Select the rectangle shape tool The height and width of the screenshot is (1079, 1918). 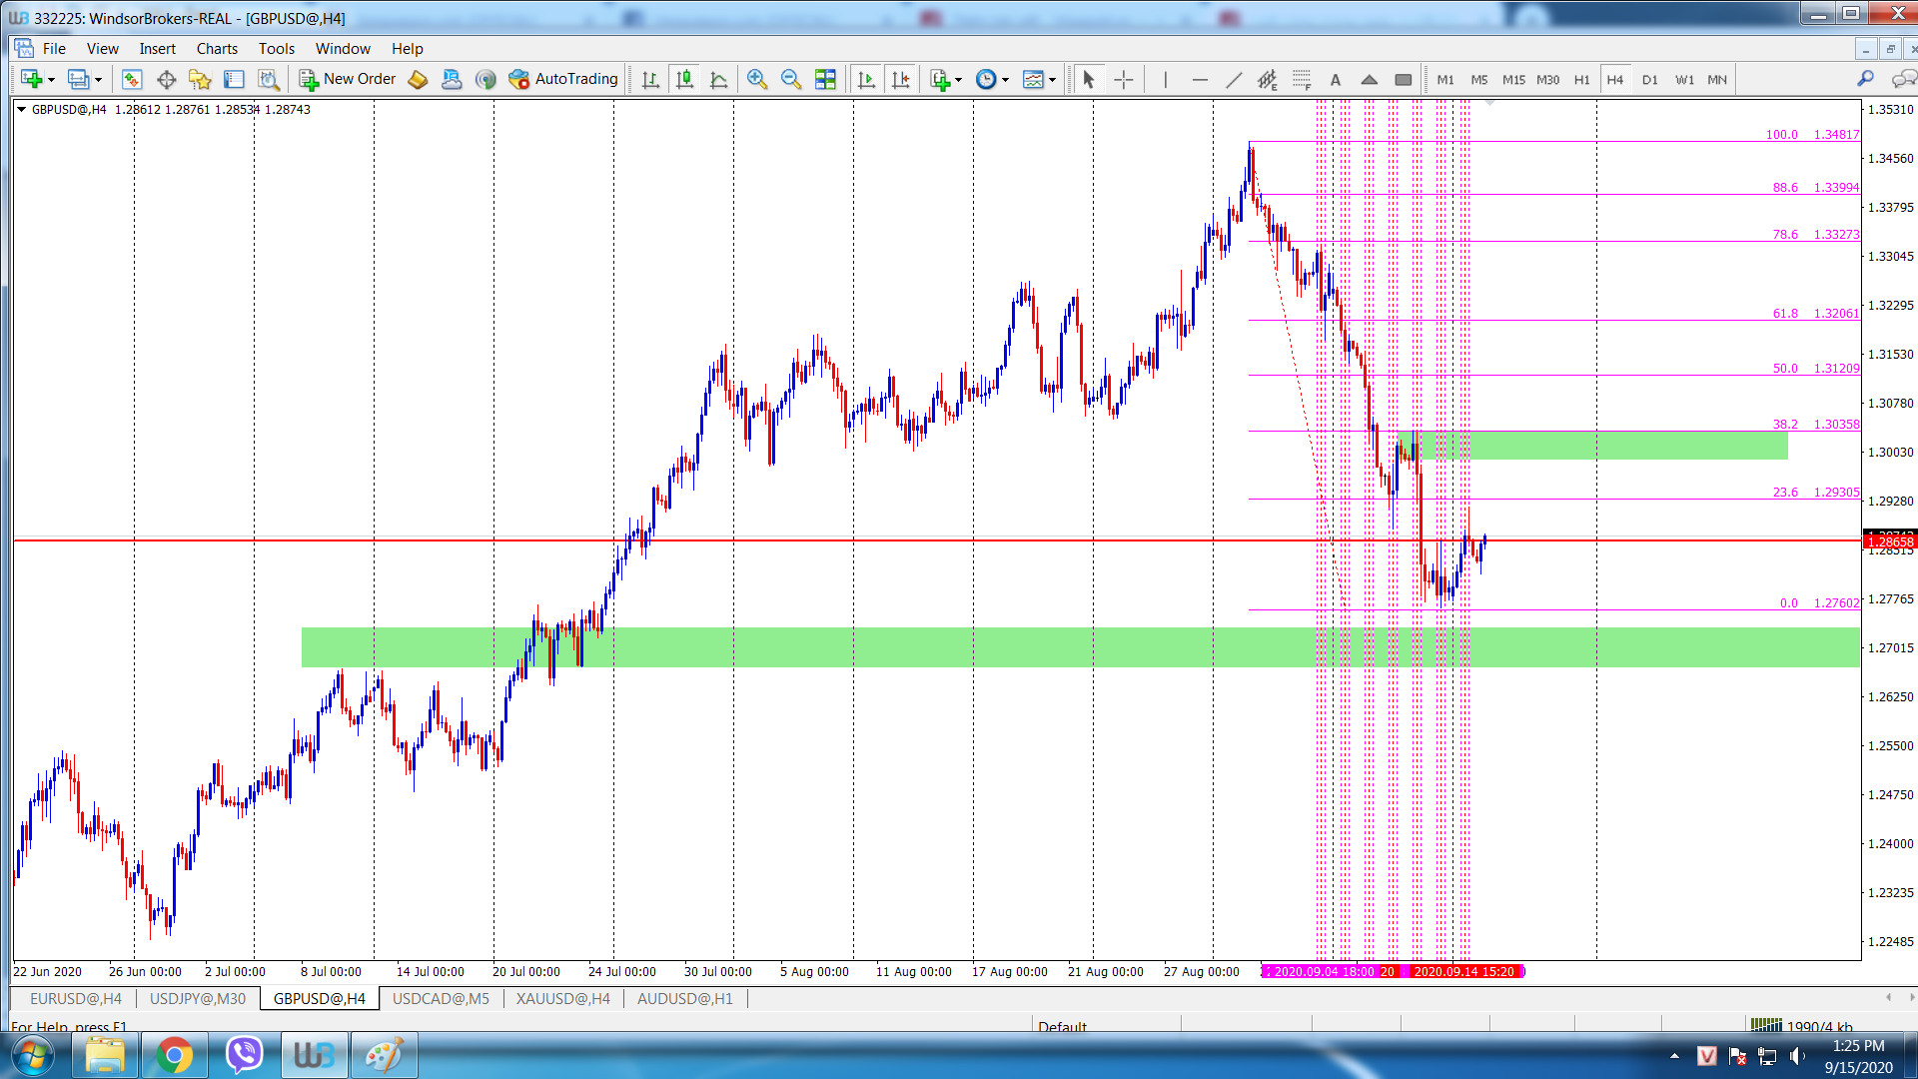(x=1404, y=79)
